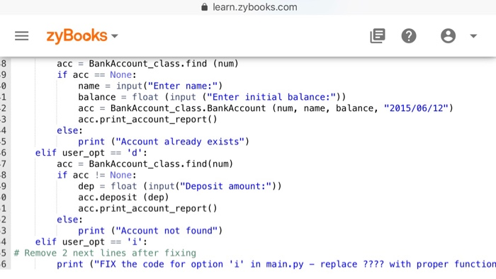
Task: Click the user account profile icon
Action: pyautogui.click(x=449, y=35)
